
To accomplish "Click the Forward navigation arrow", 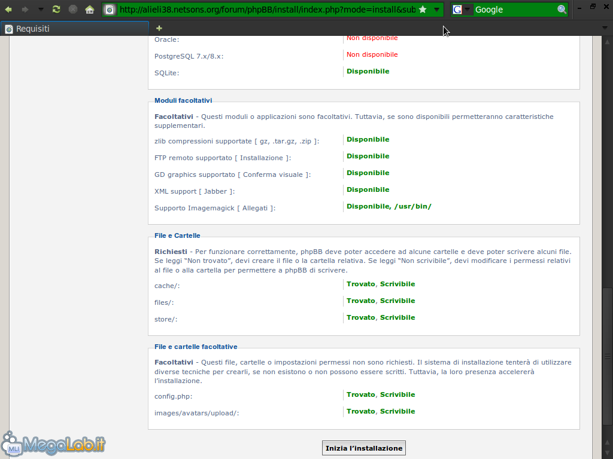I will click(x=25, y=10).
